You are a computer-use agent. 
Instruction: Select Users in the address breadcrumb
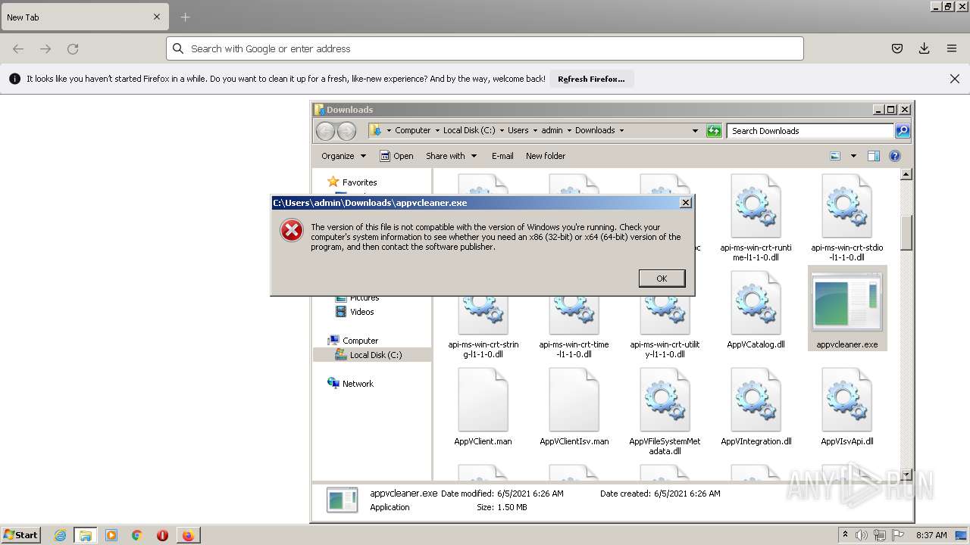518,130
